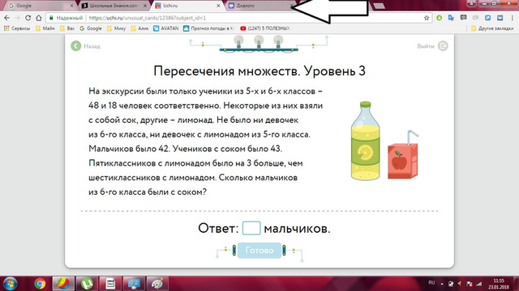Open the Прогноз погоды bookmark
This screenshot has width=519, height=291.
(209, 28)
